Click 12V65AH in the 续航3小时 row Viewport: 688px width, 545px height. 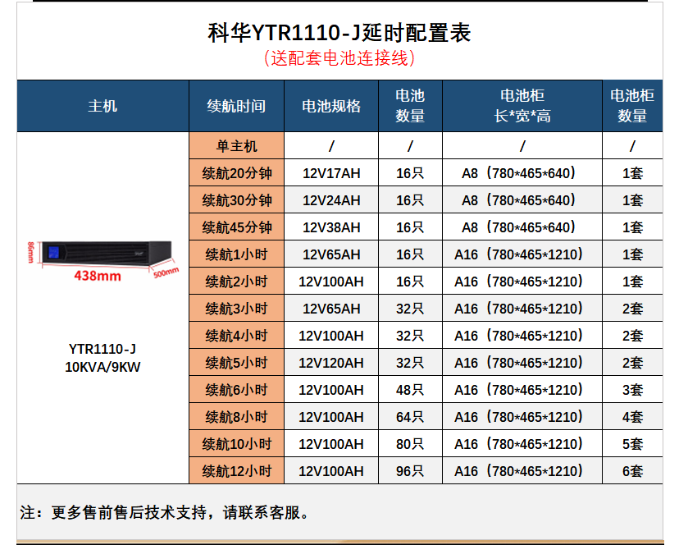click(331, 309)
